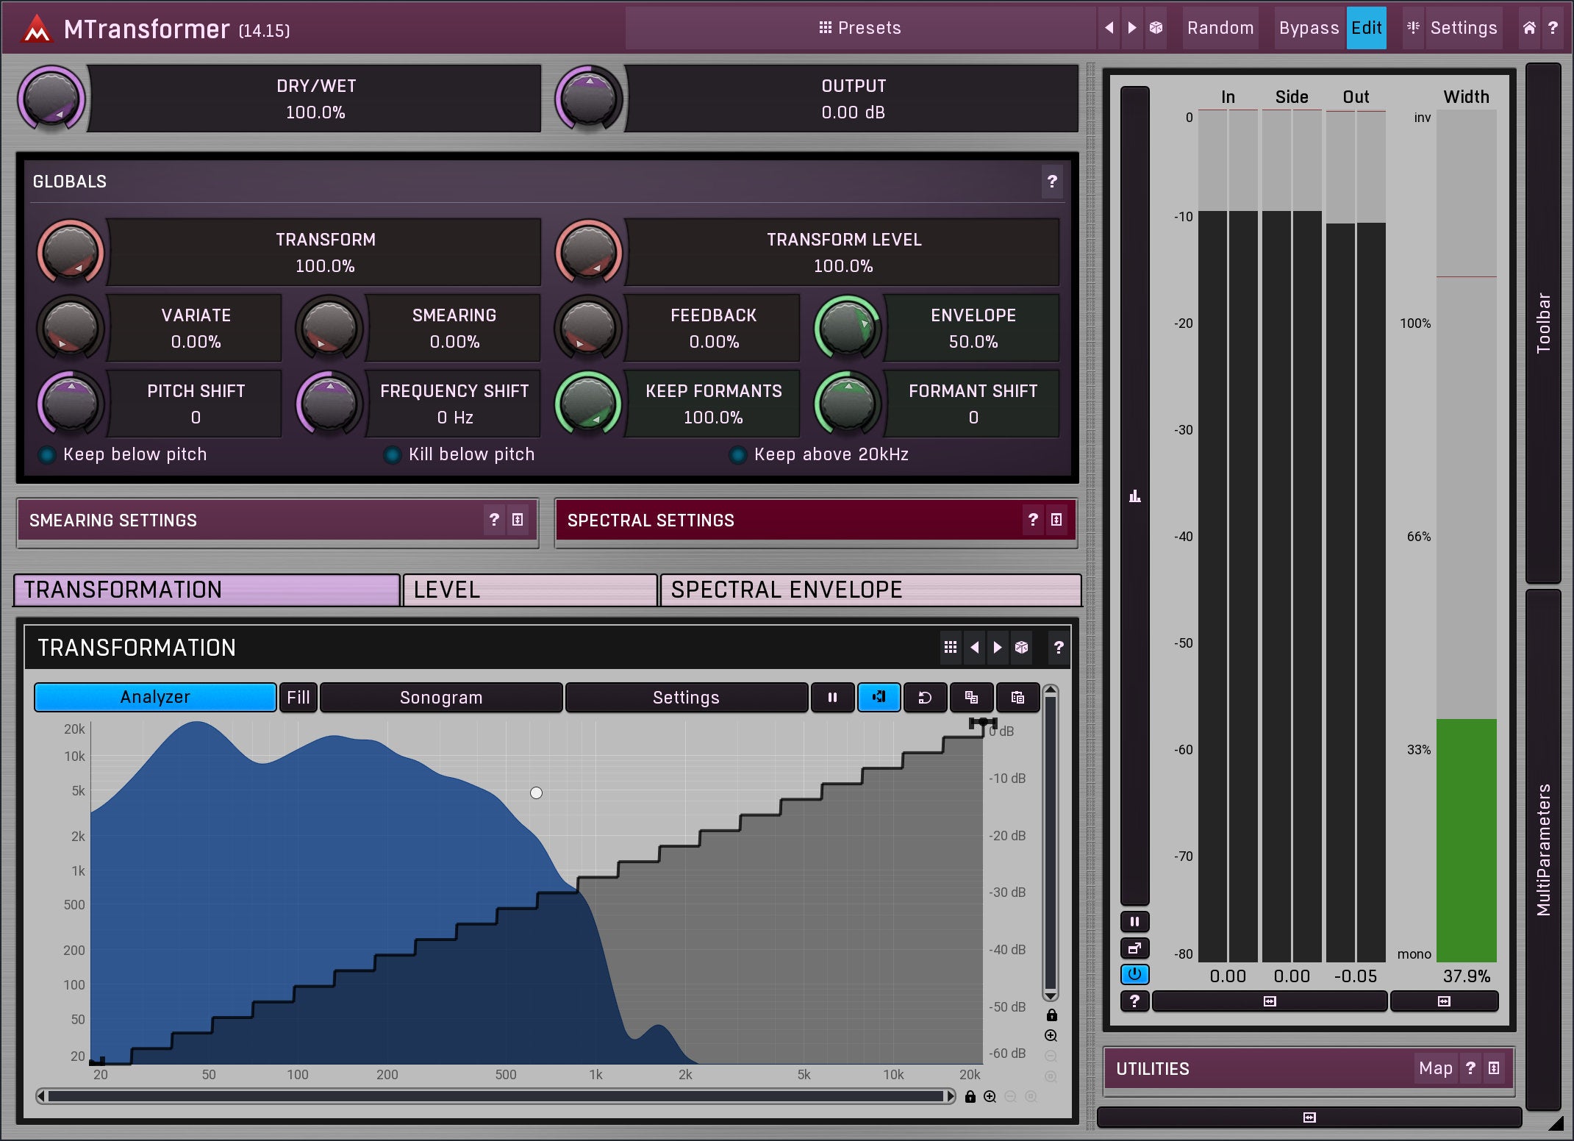1574x1141 pixels.
Task: Pause the Transformation analyzer display
Action: pyautogui.click(x=832, y=697)
